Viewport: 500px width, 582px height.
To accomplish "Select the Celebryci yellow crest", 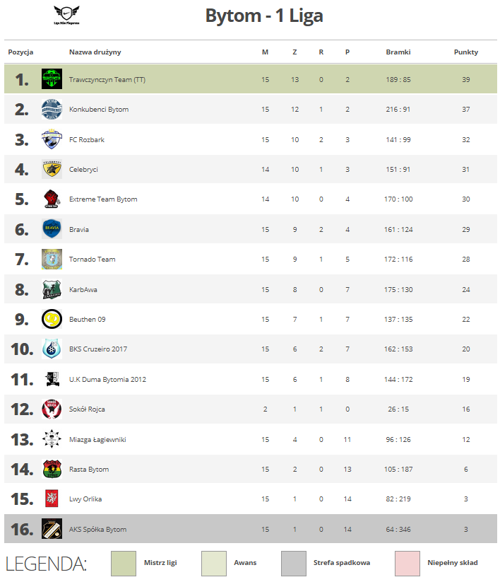I will (x=52, y=169).
